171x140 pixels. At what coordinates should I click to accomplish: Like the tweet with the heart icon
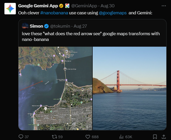point(88,136)
